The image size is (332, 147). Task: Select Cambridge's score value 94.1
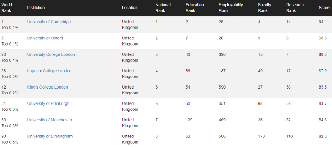[323, 22]
